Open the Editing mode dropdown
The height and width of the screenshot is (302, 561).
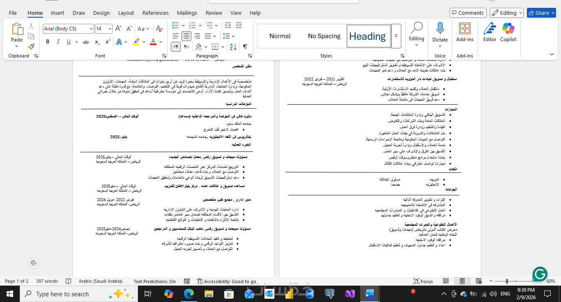pyautogui.click(x=507, y=13)
